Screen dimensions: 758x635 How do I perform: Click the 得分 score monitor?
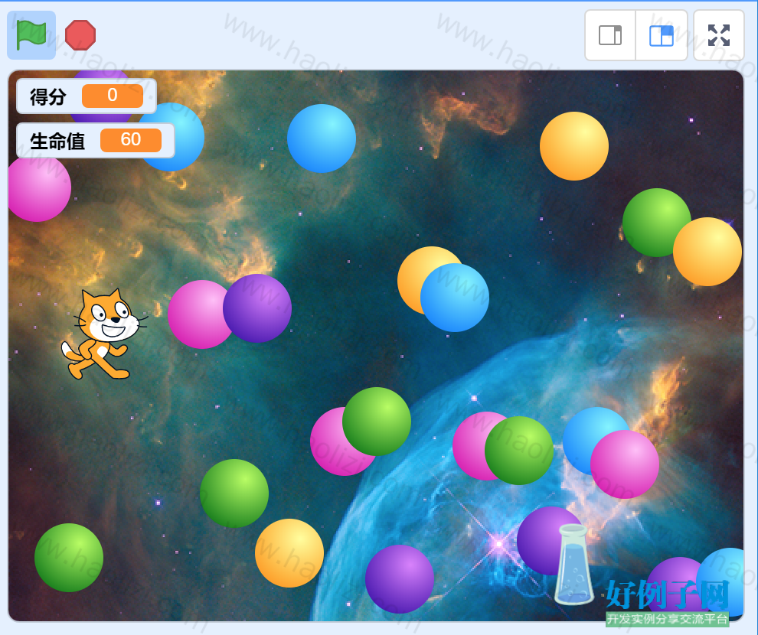tap(87, 96)
